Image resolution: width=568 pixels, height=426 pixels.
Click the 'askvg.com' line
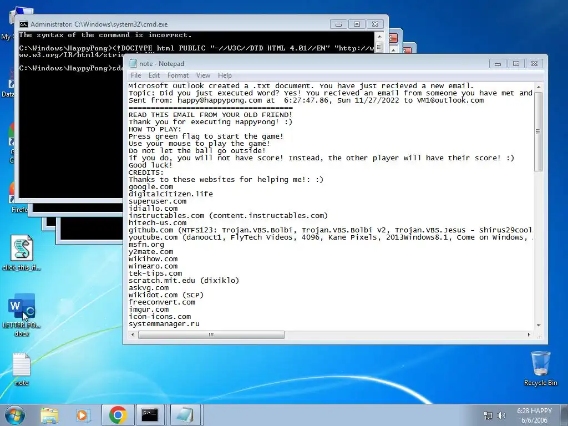pos(149,288)
